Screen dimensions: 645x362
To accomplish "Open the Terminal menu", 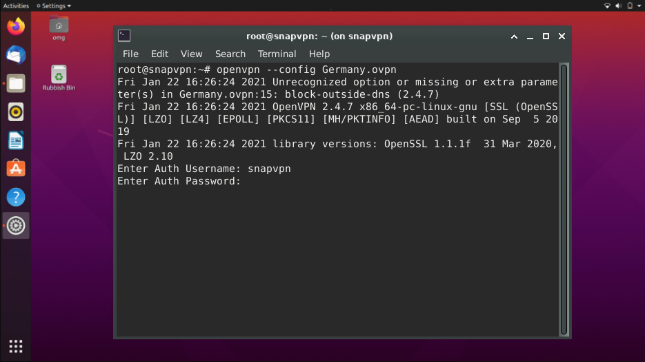I will 277,54.
